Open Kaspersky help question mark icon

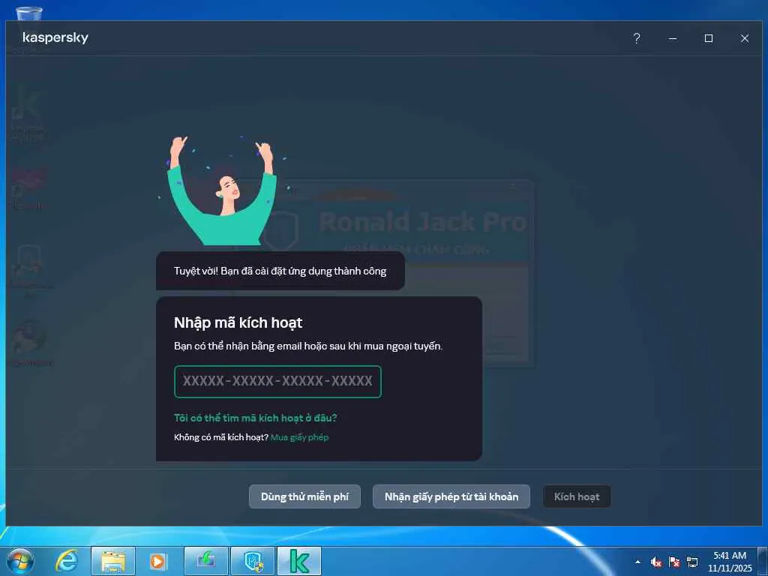(636, 38)
